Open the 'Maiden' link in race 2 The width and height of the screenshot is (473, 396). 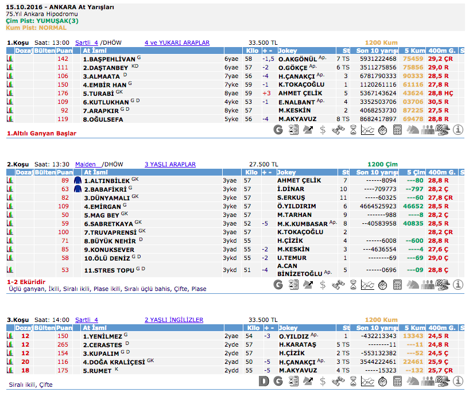coord(85,164)
